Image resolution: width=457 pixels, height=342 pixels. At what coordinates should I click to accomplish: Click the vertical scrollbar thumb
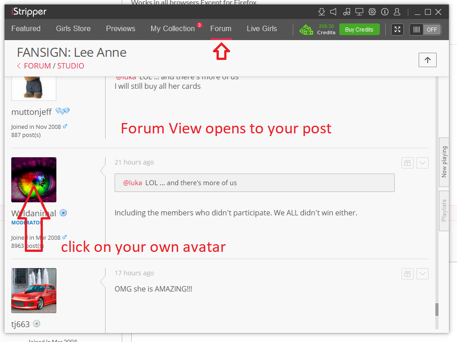pyautogui.click(x=436, y=310)
